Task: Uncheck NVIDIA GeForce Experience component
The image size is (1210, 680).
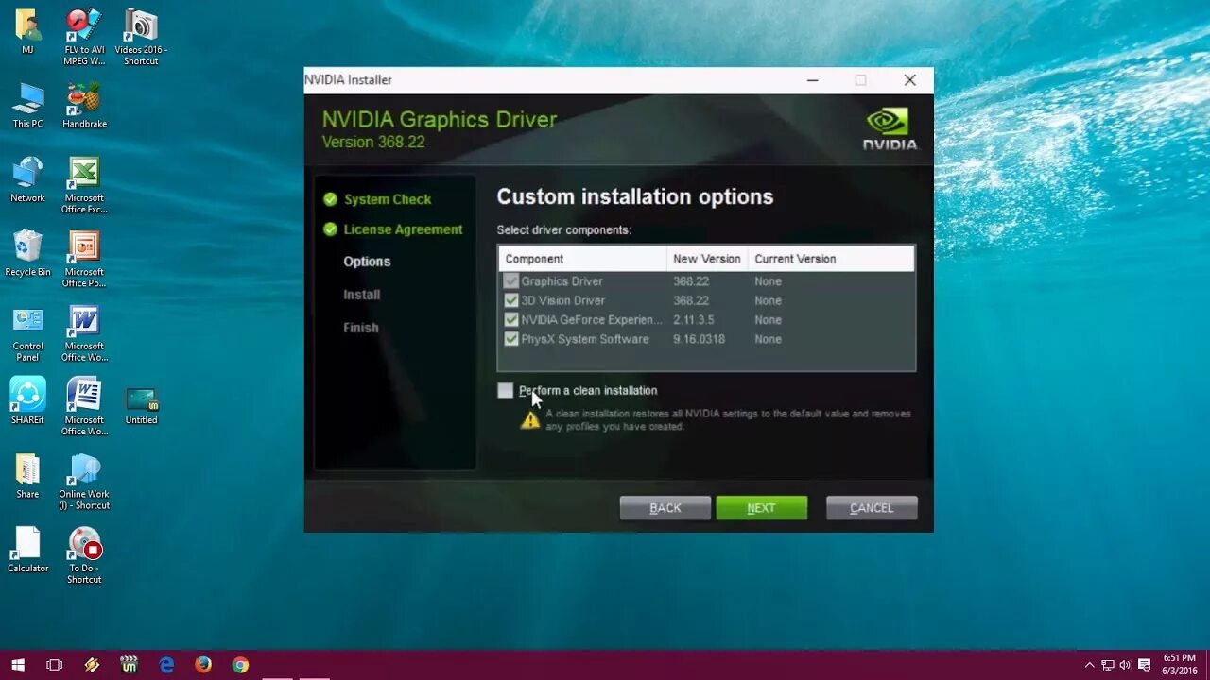Action: click(x=511, y=320)
